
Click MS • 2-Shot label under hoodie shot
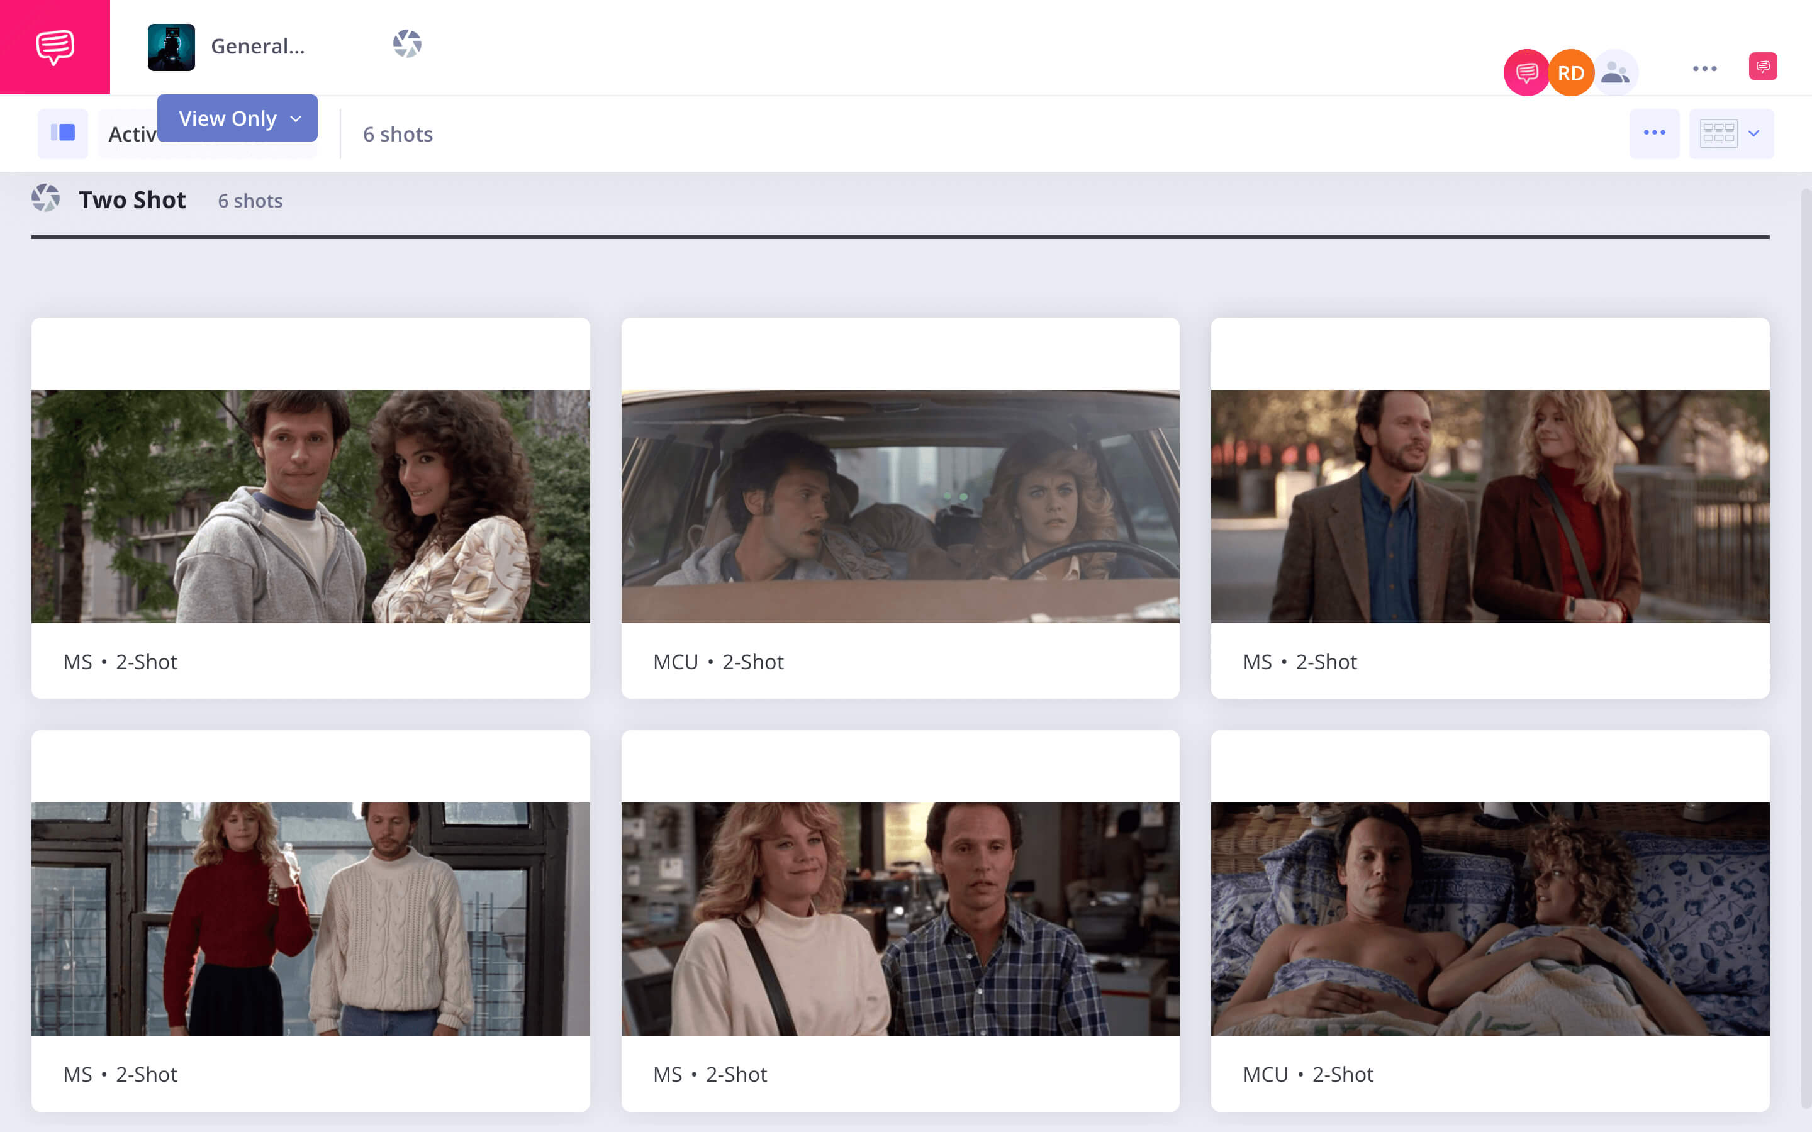[120, 662]
